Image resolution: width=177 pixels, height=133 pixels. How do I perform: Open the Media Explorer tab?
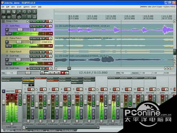(x=22, y=130)
